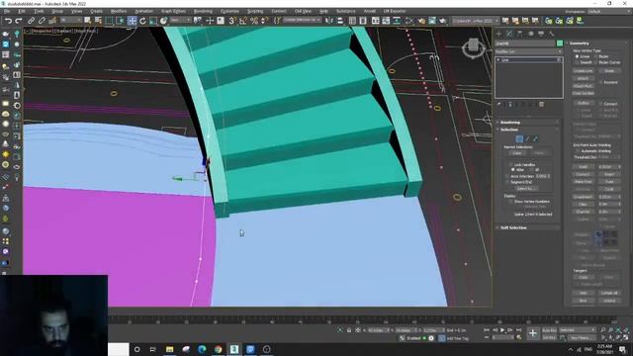Open the Customize menu
This screenshot has height=356, width=633.
pos(229,11)
